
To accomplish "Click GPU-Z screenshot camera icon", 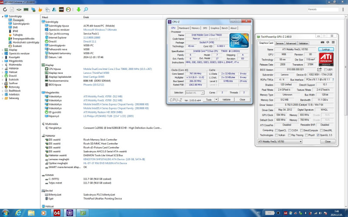I will 322,42.
